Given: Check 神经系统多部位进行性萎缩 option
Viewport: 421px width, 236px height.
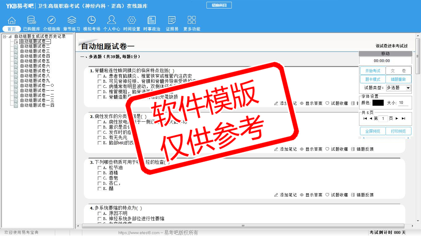Looking at the screenshot, I should point(100,219).
